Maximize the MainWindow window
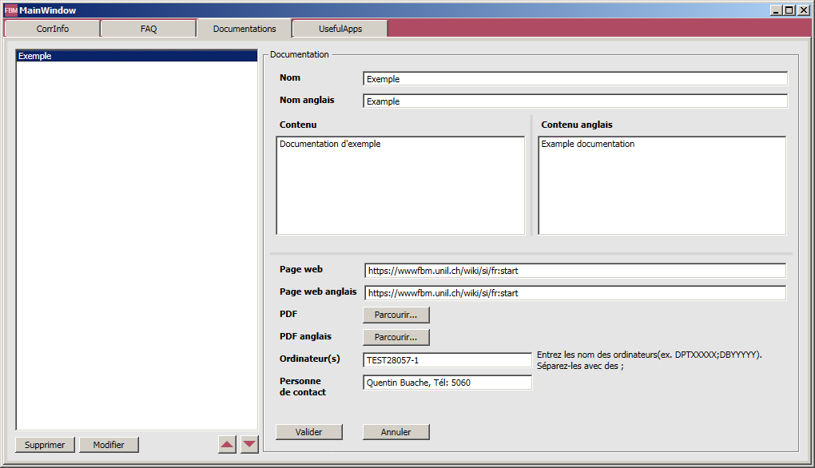815x468 pixels. (x=789, y=10)
